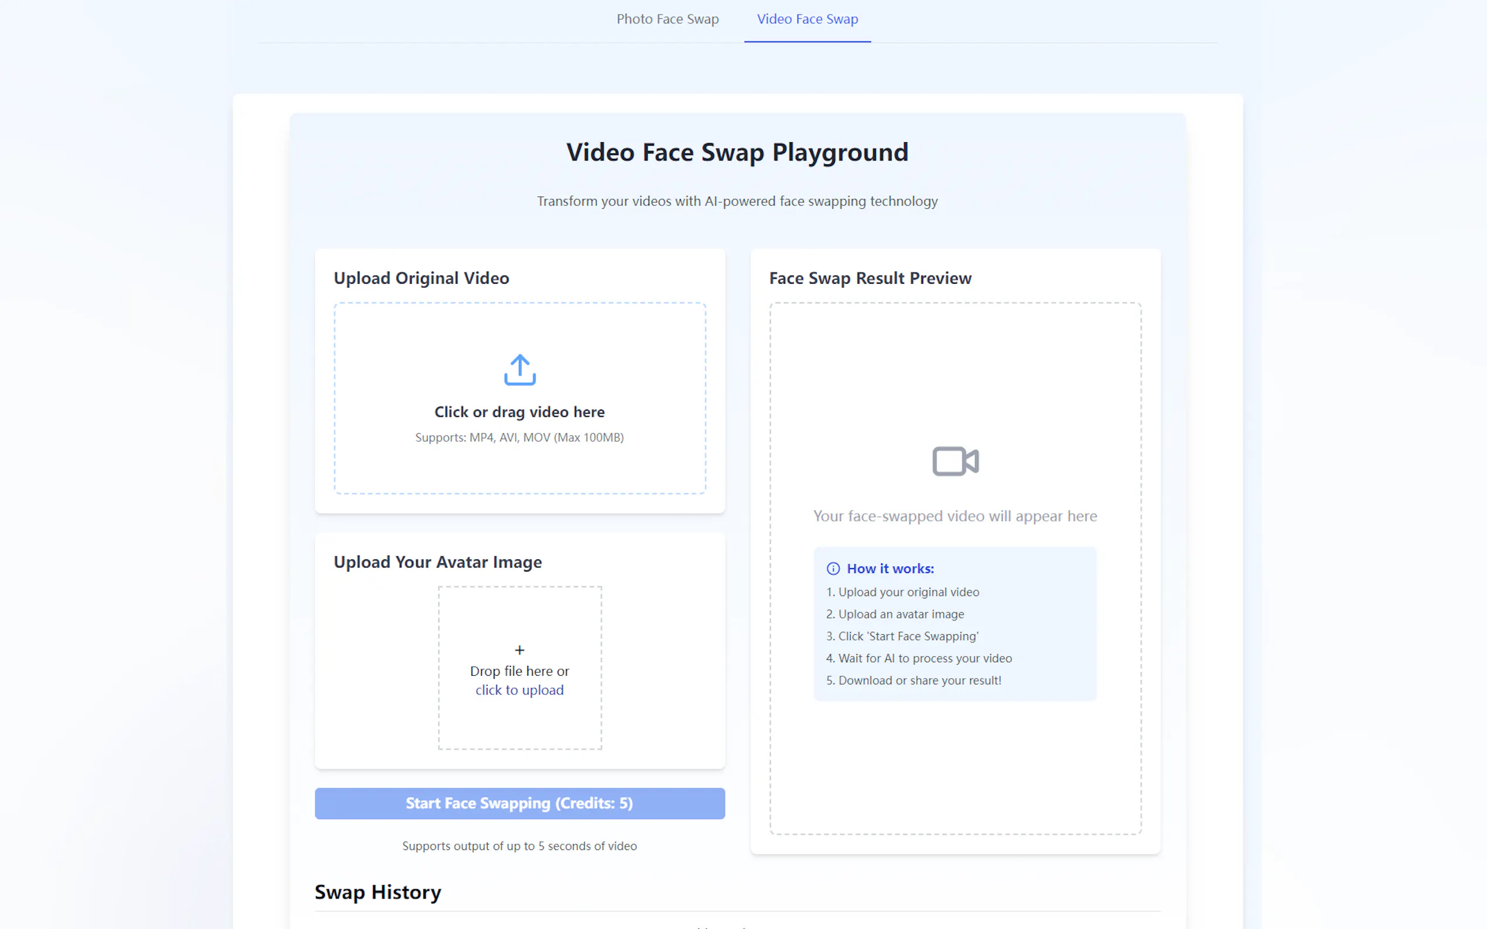The image size is (1487, 929).
Task: Click the plus icon in avatar dropzone
Action: [x=519, y=650]
